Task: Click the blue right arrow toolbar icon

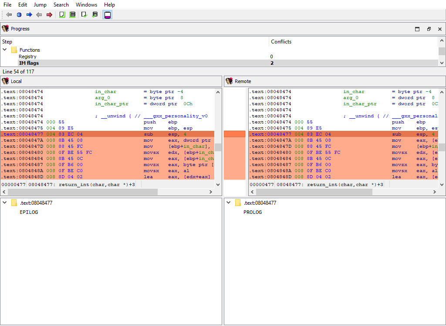Action: click(29, 15)
